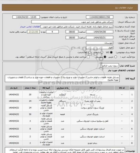Click the توضیحات notes text box

click(65, 150)
